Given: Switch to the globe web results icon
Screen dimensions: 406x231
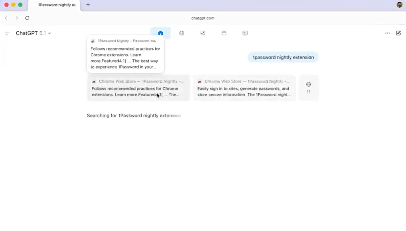Looking at the screenshot, I should pyautogui.click(x=182, y=33).
